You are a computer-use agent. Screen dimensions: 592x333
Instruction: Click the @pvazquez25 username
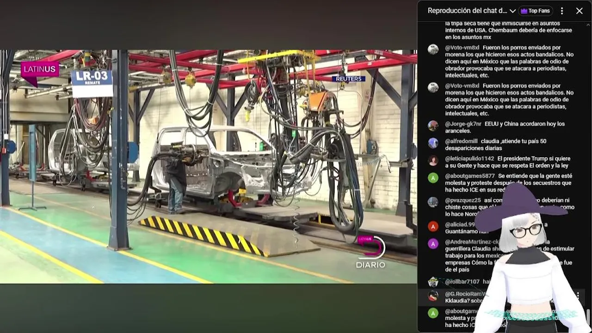point(463,200)
